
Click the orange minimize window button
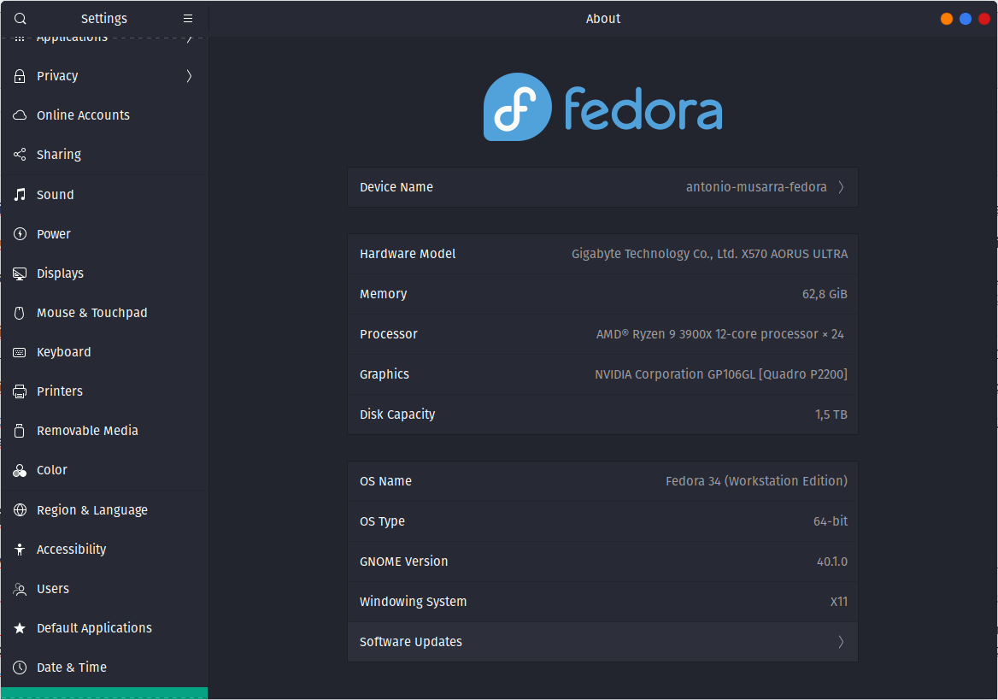click(x=947, y=19)
